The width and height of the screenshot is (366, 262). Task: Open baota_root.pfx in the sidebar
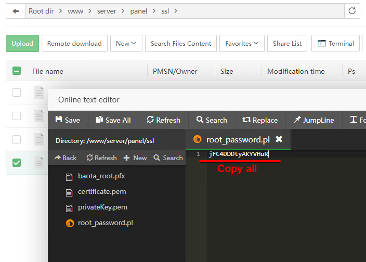point(101,176)
